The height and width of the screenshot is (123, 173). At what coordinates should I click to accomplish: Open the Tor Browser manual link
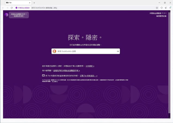point(67,71)
